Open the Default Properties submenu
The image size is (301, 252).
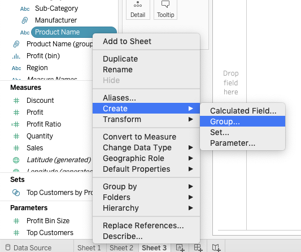click(x=146, y=169)
